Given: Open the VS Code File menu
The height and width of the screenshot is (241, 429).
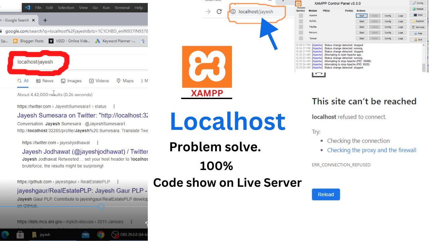Looking at the screenshot, I should [38, 7].
